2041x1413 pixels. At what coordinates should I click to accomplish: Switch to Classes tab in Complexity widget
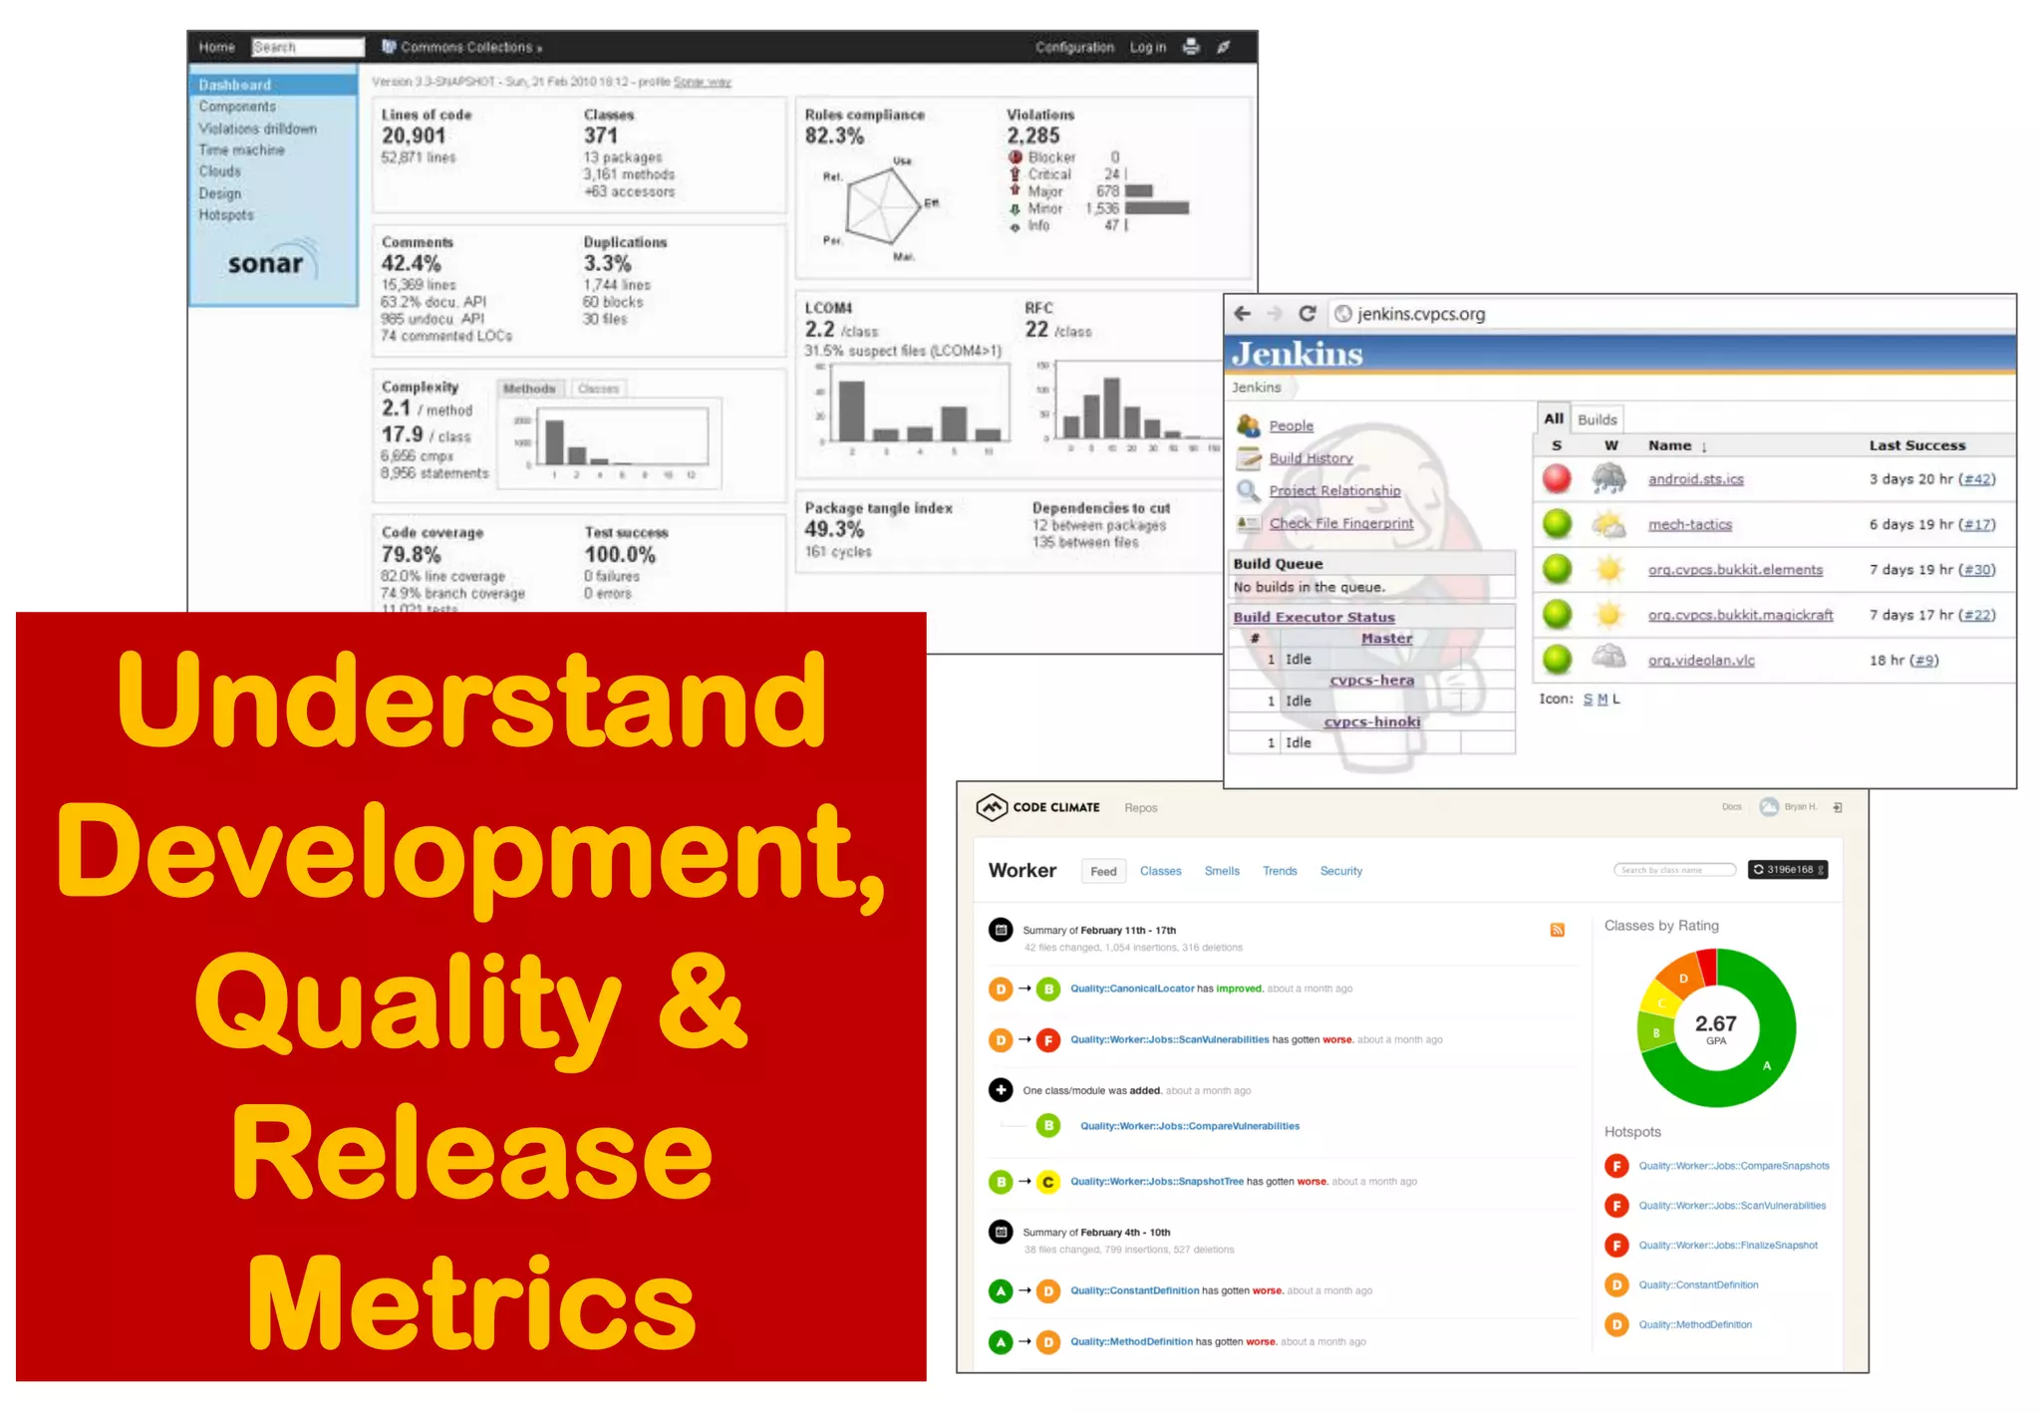coord(599,389)
